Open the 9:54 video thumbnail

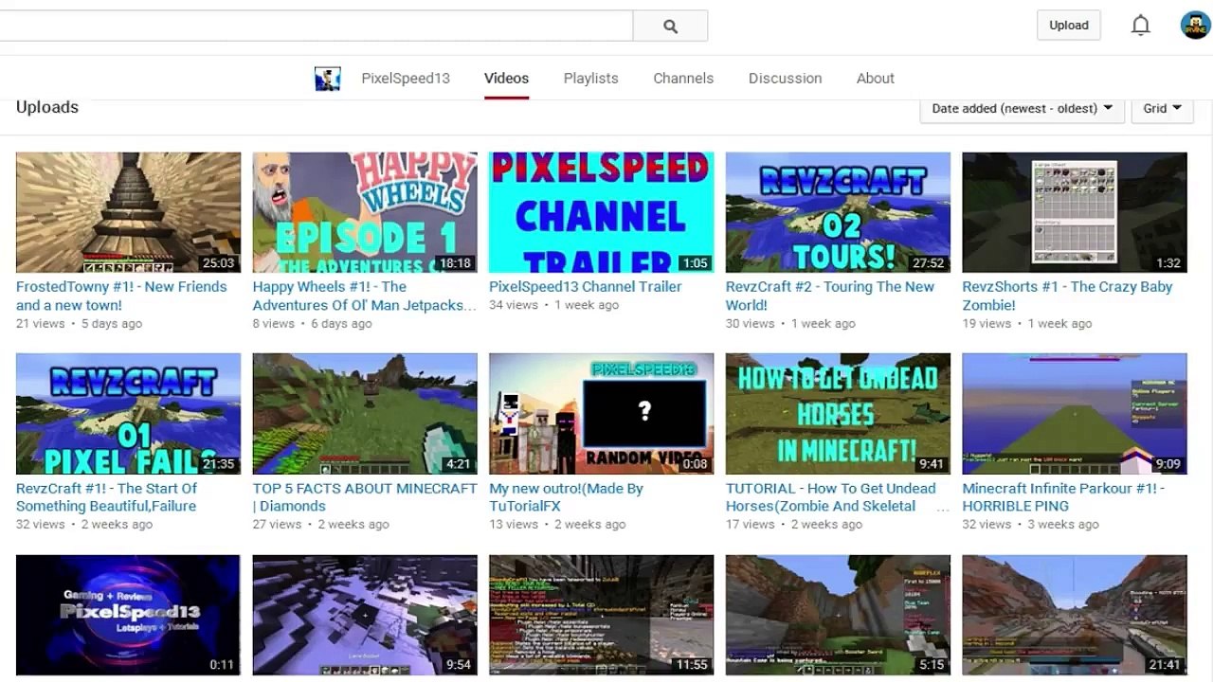pyautogui.click(x=365, y=615)
